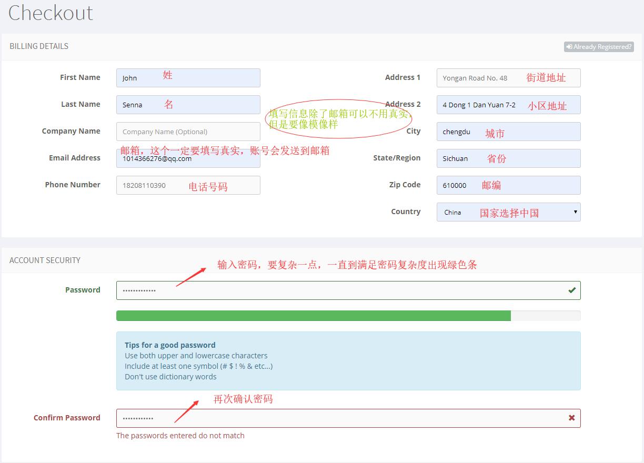Click the green password strength bar
This screenshot has width=644, height=463.
[x=313, y=316]
